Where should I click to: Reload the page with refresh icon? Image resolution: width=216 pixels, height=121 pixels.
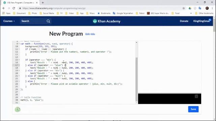click(14, 8)
